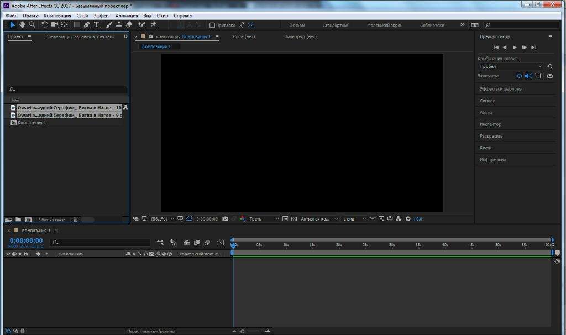Click the Перекл. выключ/режимы button
Screen dimensions: 566x335
(151, 331)
